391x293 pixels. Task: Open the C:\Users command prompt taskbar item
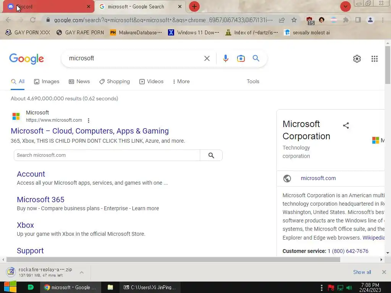click(x=150, y=287)
